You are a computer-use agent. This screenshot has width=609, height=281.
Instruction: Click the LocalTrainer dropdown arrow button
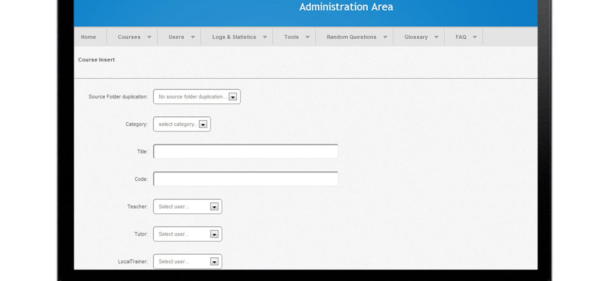coord(214,262)
